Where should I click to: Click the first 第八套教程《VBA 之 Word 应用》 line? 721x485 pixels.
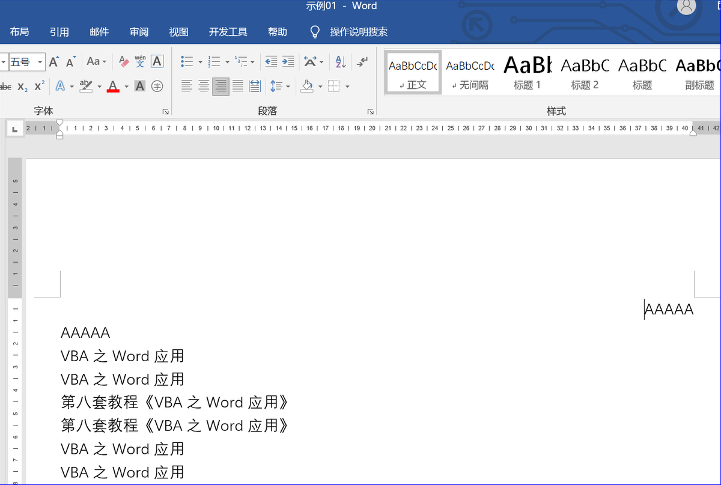click(175, 403)
